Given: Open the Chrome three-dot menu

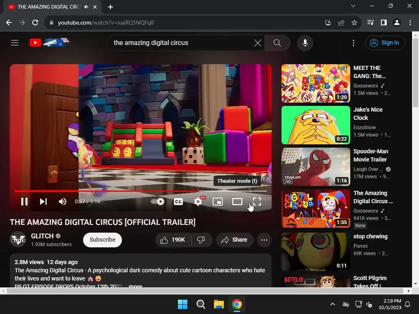Looking at the screenshot, I should (410, 23).
